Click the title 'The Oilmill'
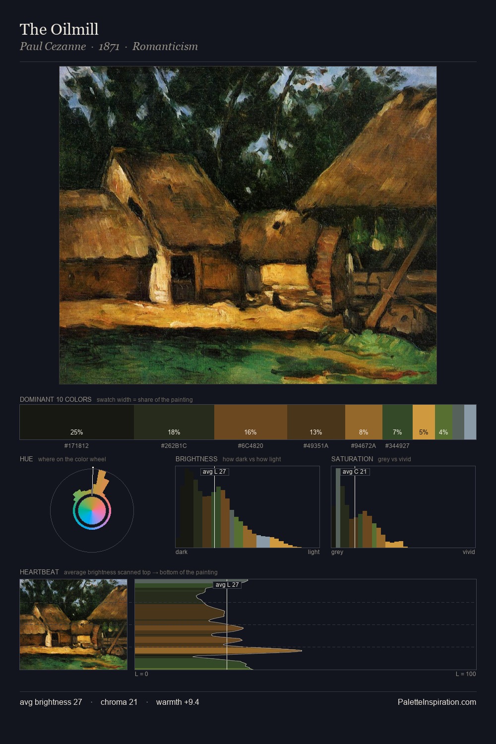 click(59, 29)
